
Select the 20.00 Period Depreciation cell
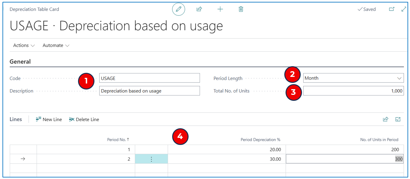[226, 150]
